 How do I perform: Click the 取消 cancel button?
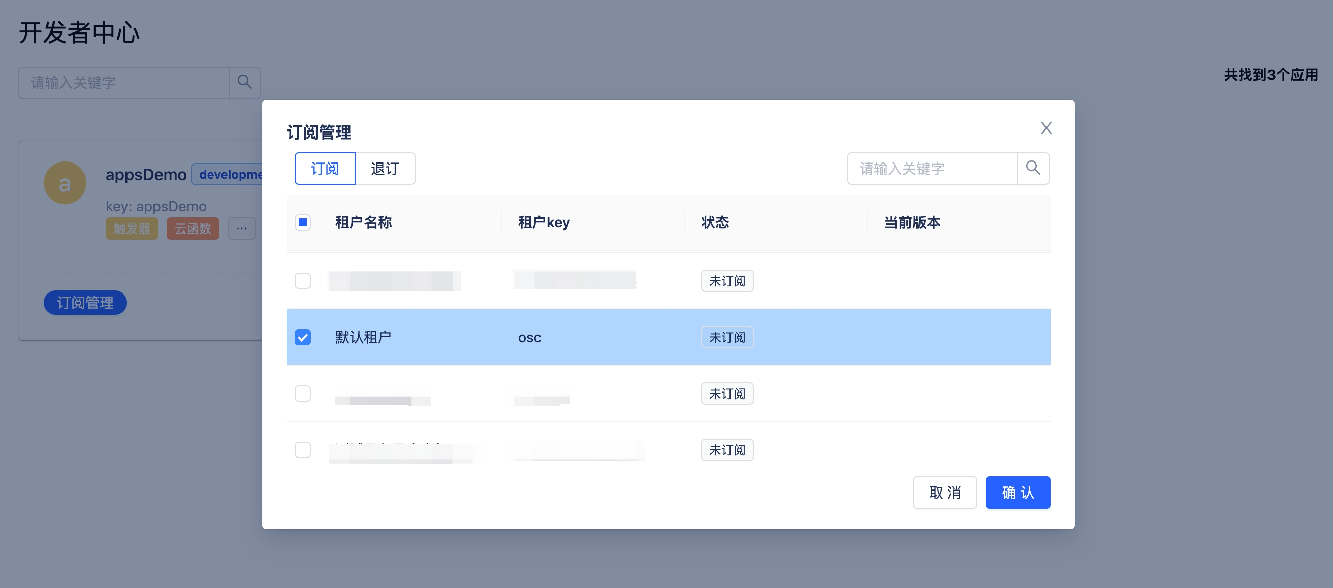(945, 493)
